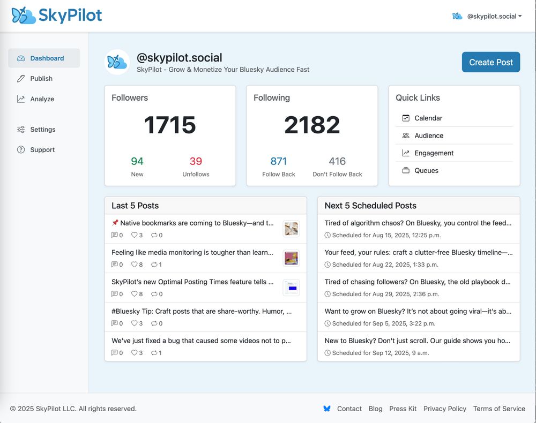The image size is (536, 423).
Task: Click the Create Post button
Action: [491, 62]
